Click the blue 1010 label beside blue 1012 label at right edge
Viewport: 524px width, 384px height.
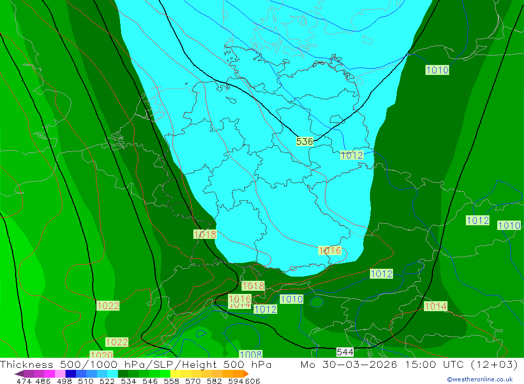[509, 226]
